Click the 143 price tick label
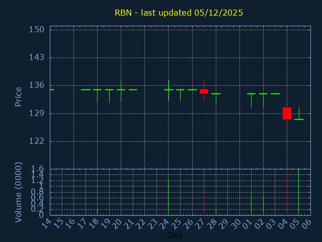This screenshot has width=322, height=242. pos(37,57)
